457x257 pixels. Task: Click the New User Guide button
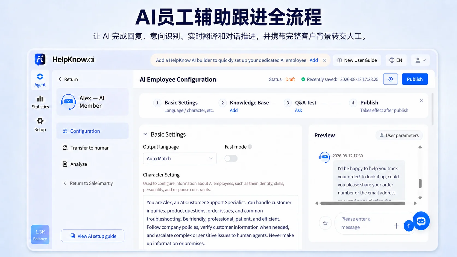pos(357,60)
